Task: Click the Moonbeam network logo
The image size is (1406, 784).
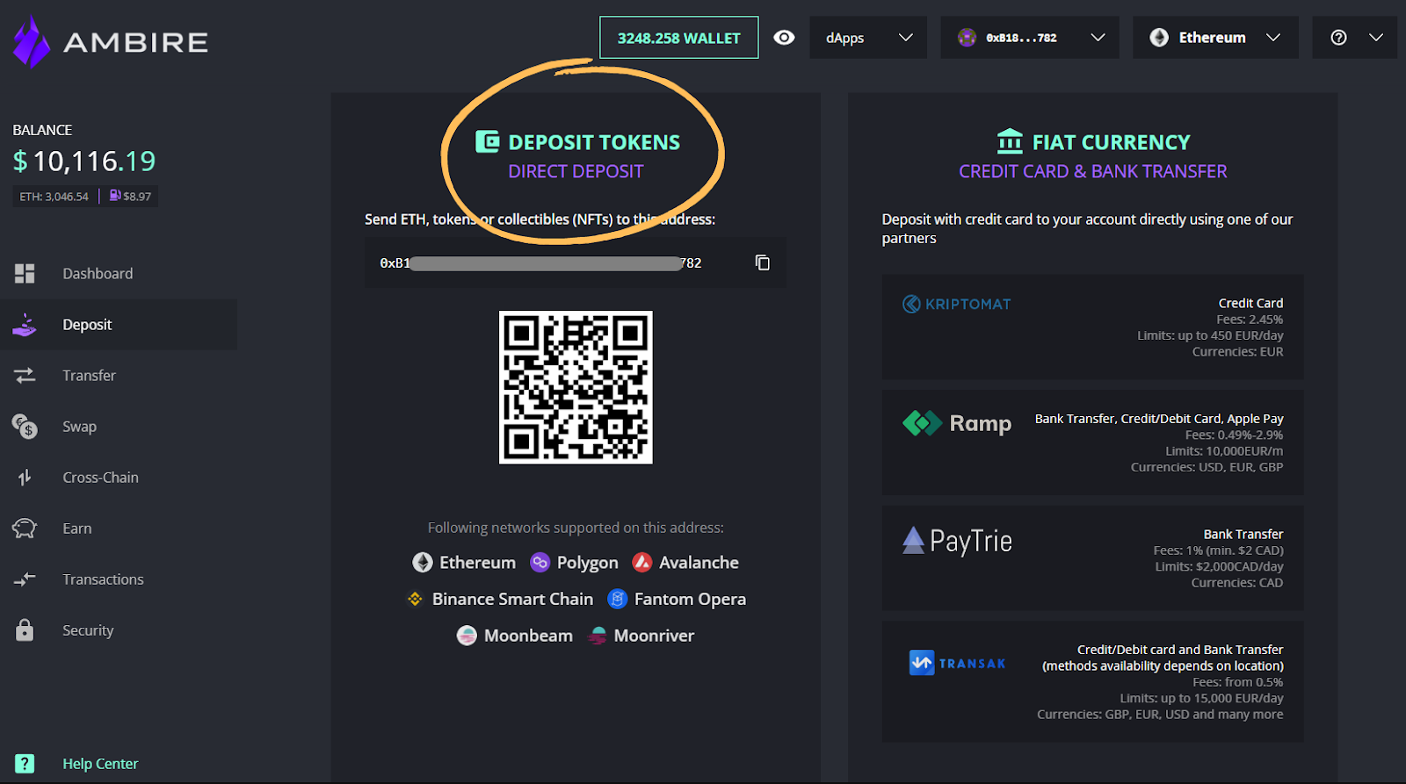Action: pyautogui.click(x=467, y=636)
